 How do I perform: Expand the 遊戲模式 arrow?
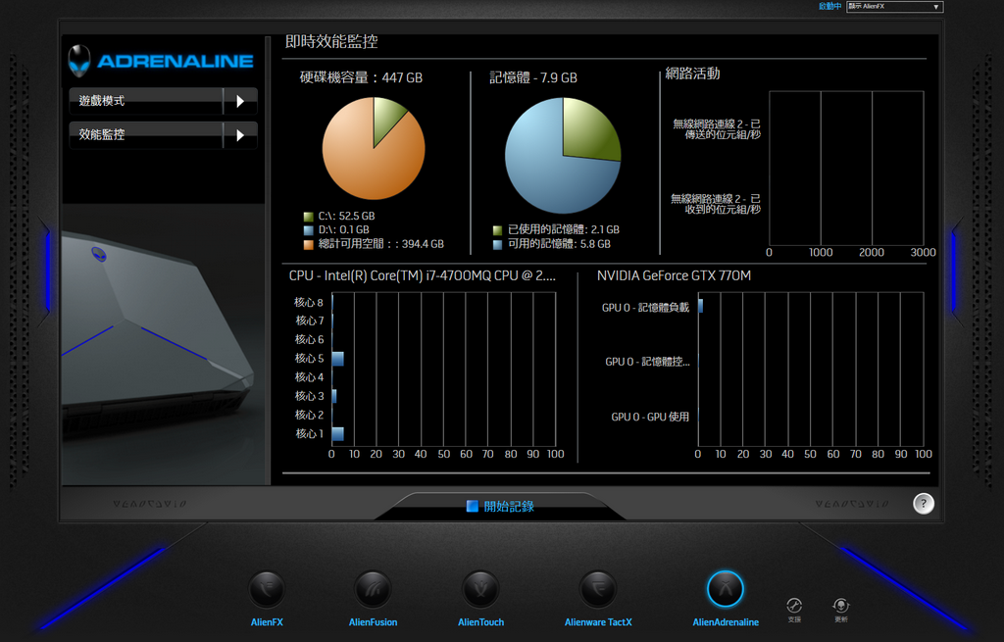pos(240,101)
